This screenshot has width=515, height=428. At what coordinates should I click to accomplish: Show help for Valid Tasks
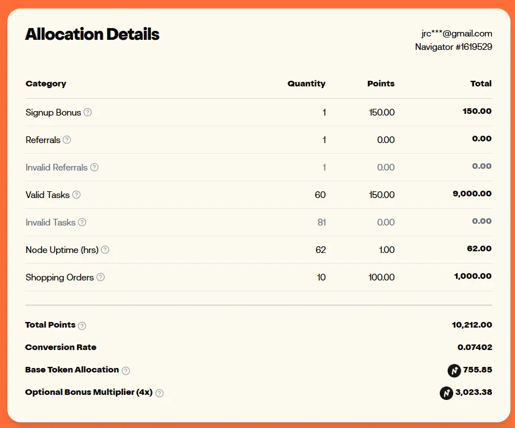pos(76,195)
